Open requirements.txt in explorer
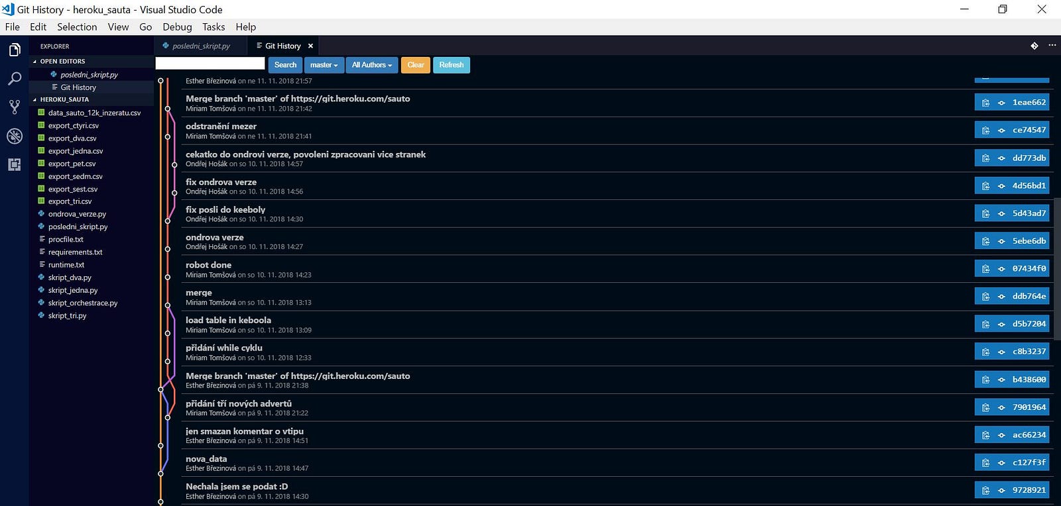Viewport: 1061px width, 506px height. (x=75, y=252)
